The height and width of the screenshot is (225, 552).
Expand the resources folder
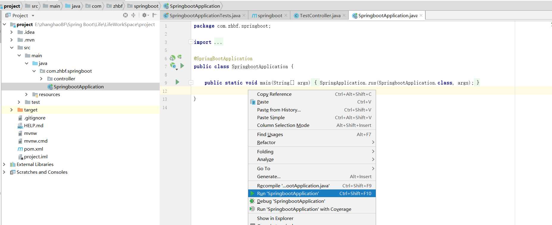click(26, 94)
